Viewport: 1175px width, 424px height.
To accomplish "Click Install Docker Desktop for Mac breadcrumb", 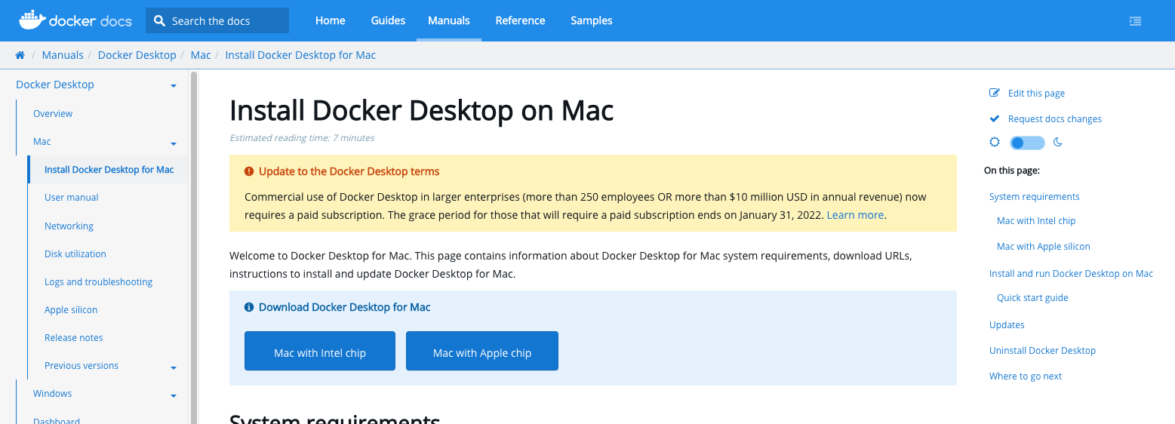I will [300, 55].
